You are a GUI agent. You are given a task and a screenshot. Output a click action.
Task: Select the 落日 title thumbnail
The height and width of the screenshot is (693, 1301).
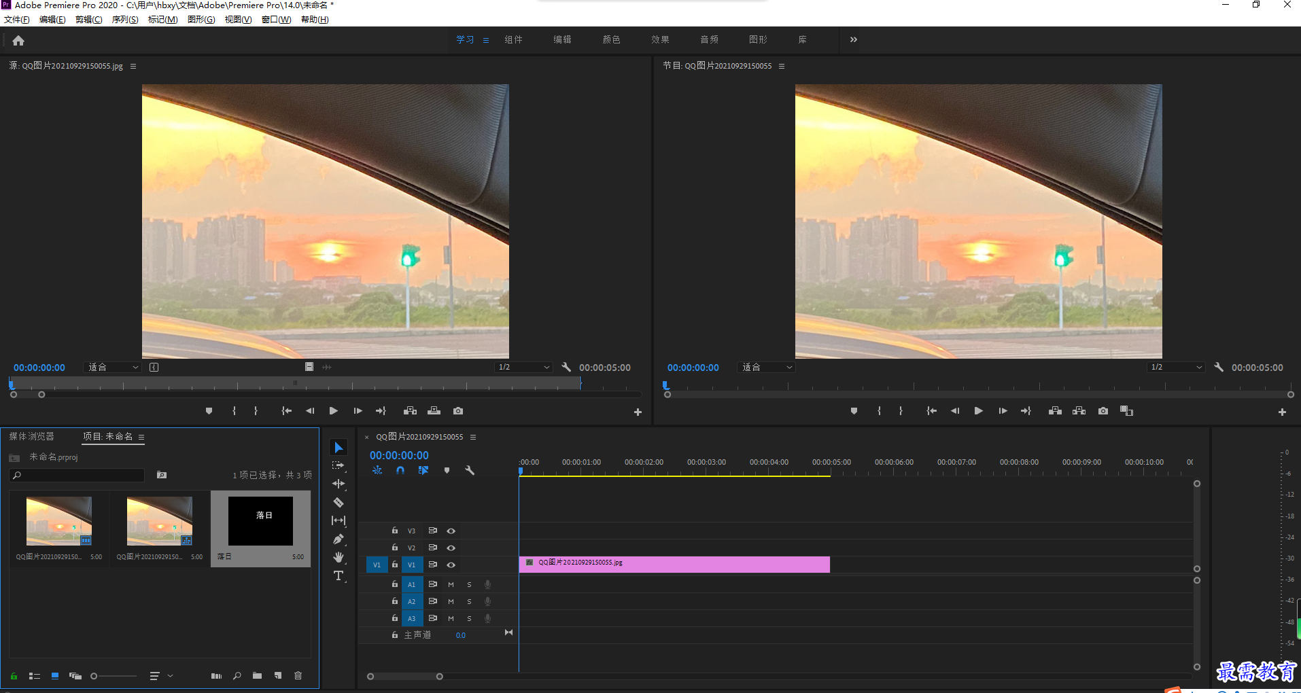coord(260,521)
